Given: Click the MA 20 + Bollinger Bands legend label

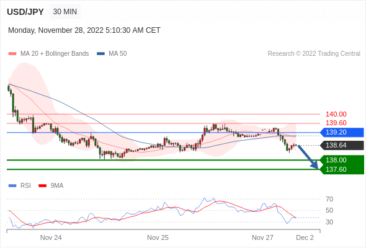Looking at the screenshot, I should [55, 54].
